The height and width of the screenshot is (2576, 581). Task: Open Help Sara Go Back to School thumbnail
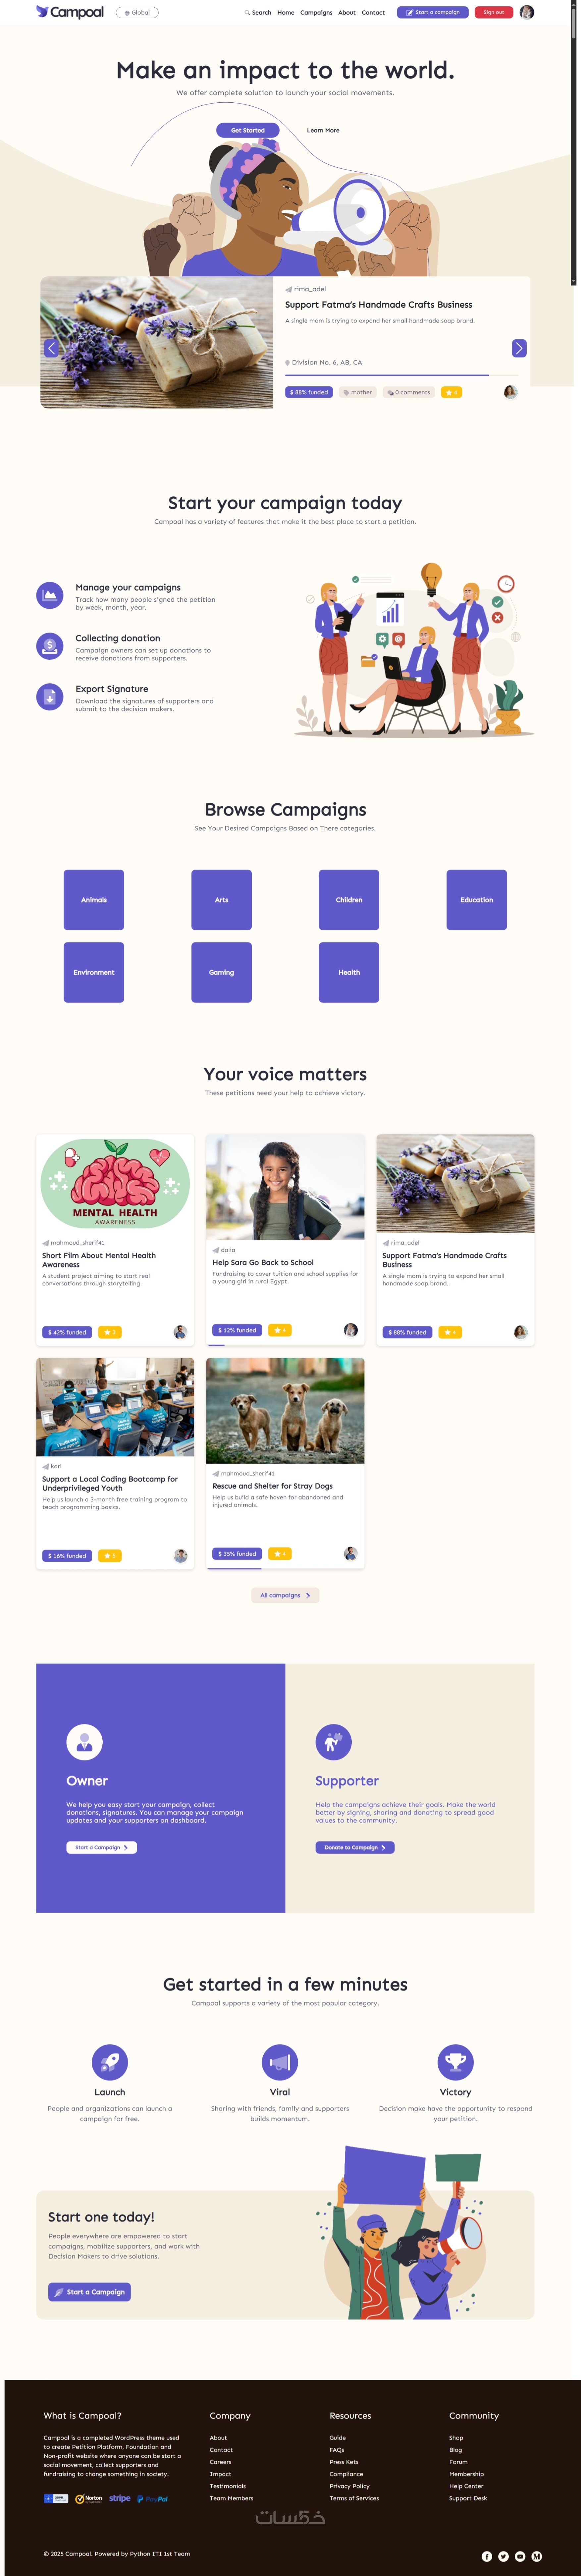tap(285, 1187)
